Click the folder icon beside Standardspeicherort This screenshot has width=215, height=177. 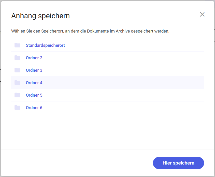[17, 45]
